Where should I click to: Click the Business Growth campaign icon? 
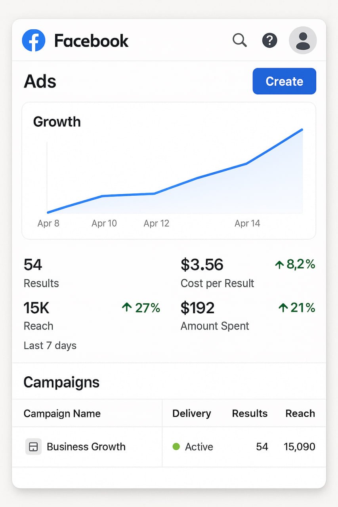pos(34,447)
